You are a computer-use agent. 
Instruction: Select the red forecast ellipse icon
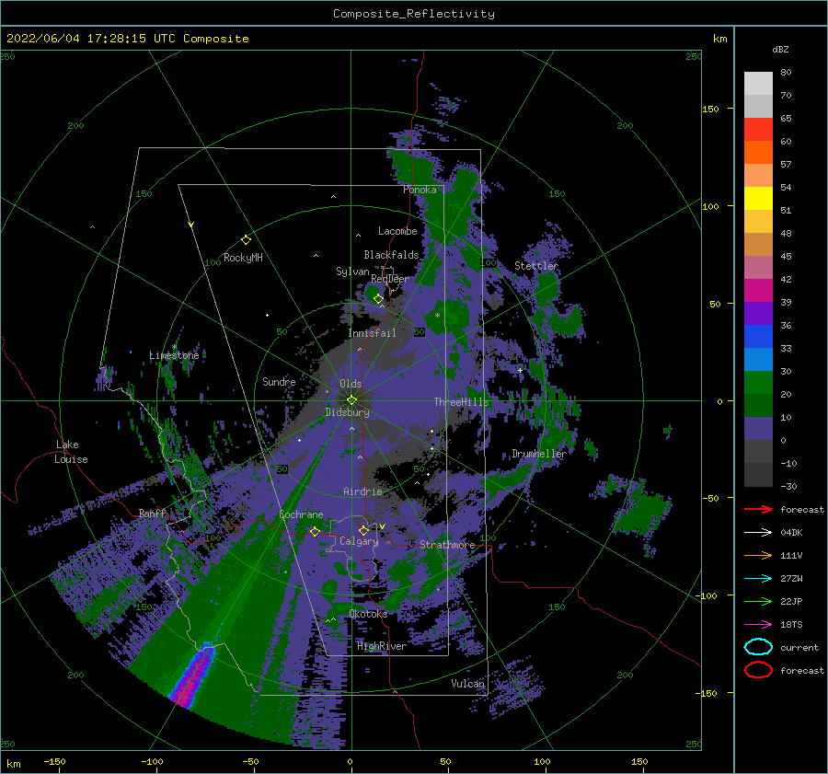pyautogui.click(x=758, y=670)
